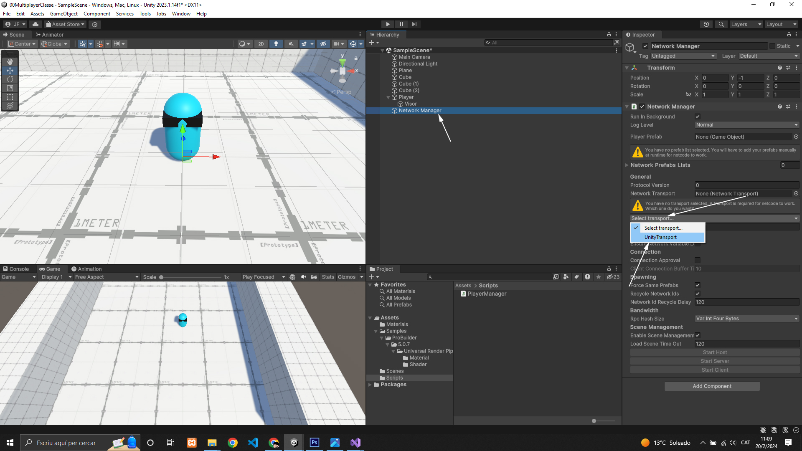Switch to the Console tab
Image resolution: width=802 pixels, height=451 pixels.
tap(16, 269)
